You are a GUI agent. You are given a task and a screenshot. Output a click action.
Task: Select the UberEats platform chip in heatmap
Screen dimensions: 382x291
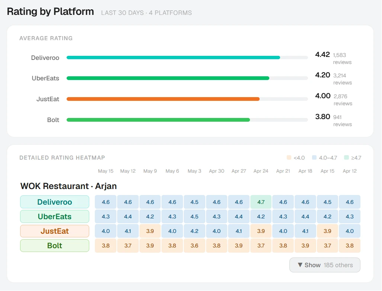click(x=55, y=217)
